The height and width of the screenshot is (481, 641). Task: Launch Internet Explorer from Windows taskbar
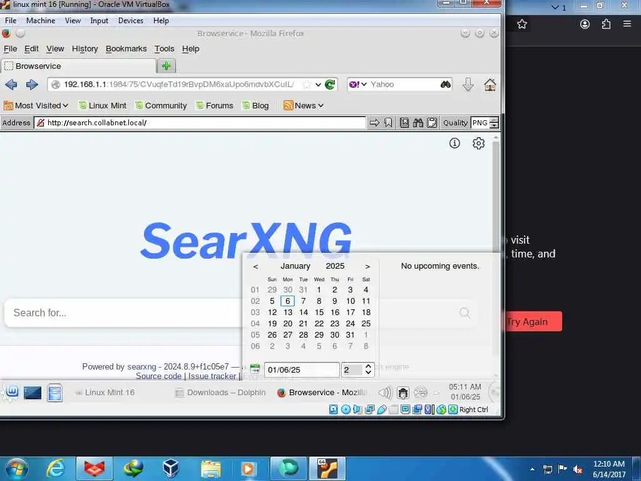tap(56, 468)
